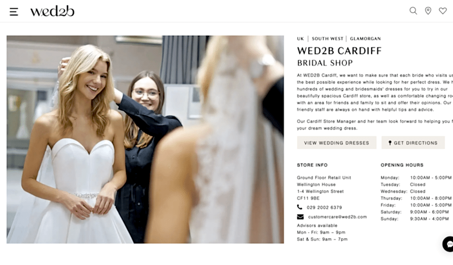Click the Store Info heading
The image size is (453, 265).
[312, 165]
